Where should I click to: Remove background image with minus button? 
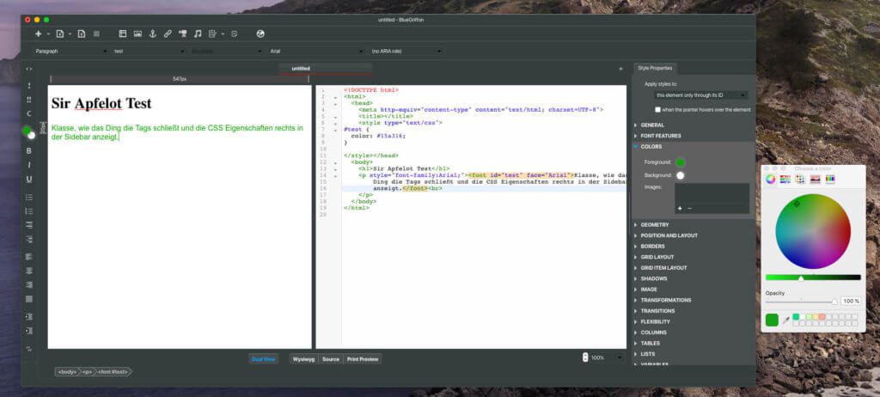click(x=690, y=208)
